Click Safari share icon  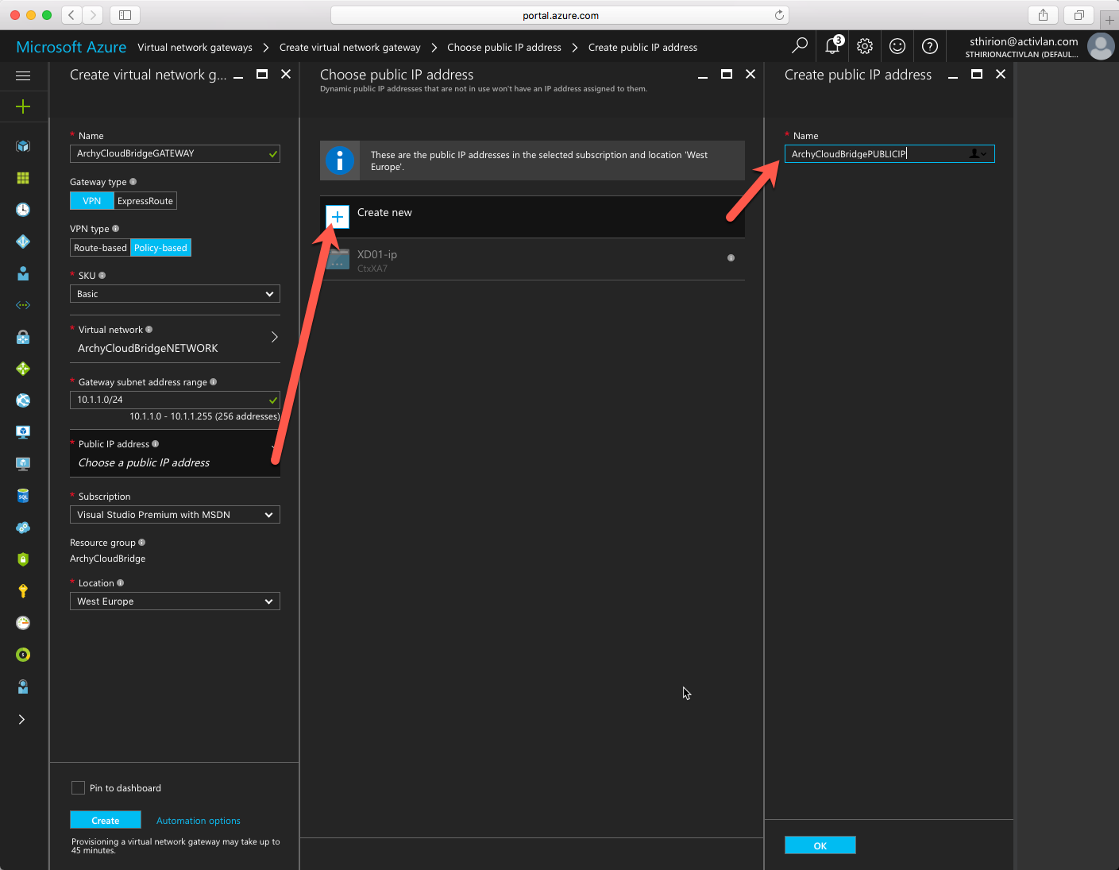point(1044,14)
